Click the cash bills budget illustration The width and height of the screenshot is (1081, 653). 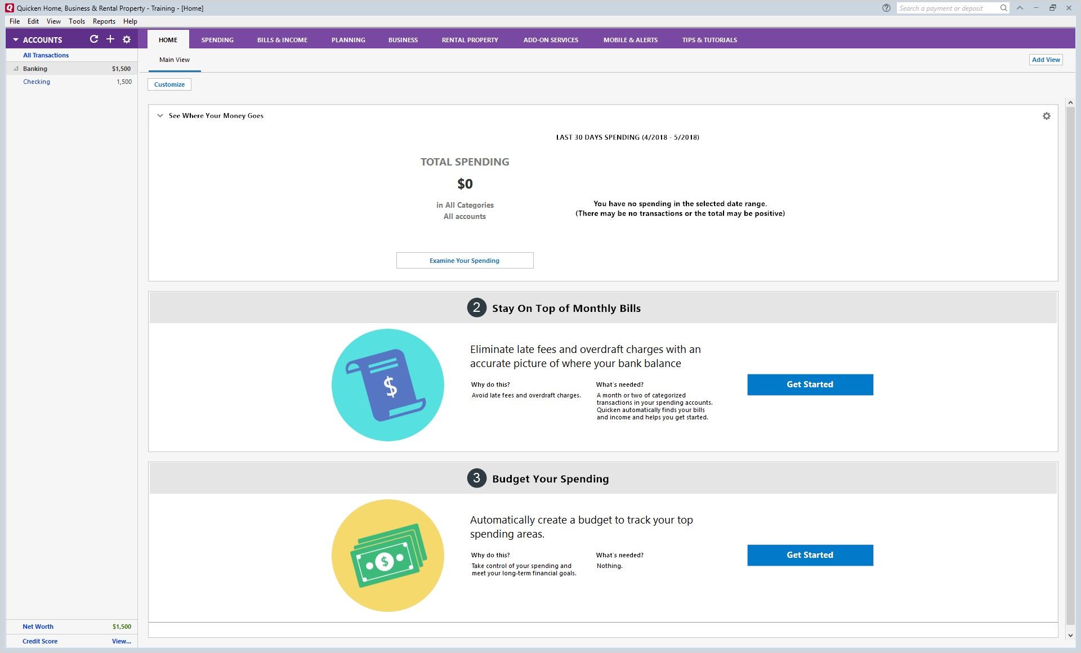click(387, 556)
